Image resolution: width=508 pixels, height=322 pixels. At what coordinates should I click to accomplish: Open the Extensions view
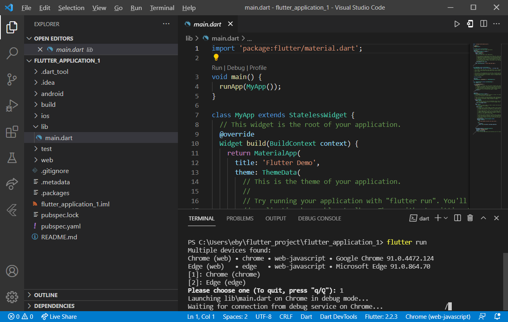pyautogui.click(x=12, y=131)
